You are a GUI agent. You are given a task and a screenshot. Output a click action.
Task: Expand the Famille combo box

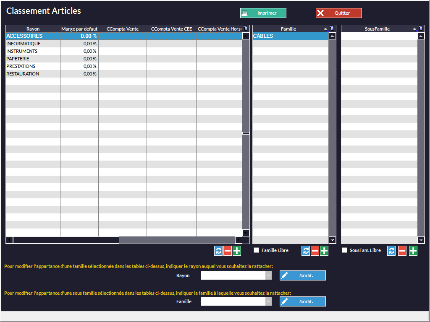pos(268,301)
